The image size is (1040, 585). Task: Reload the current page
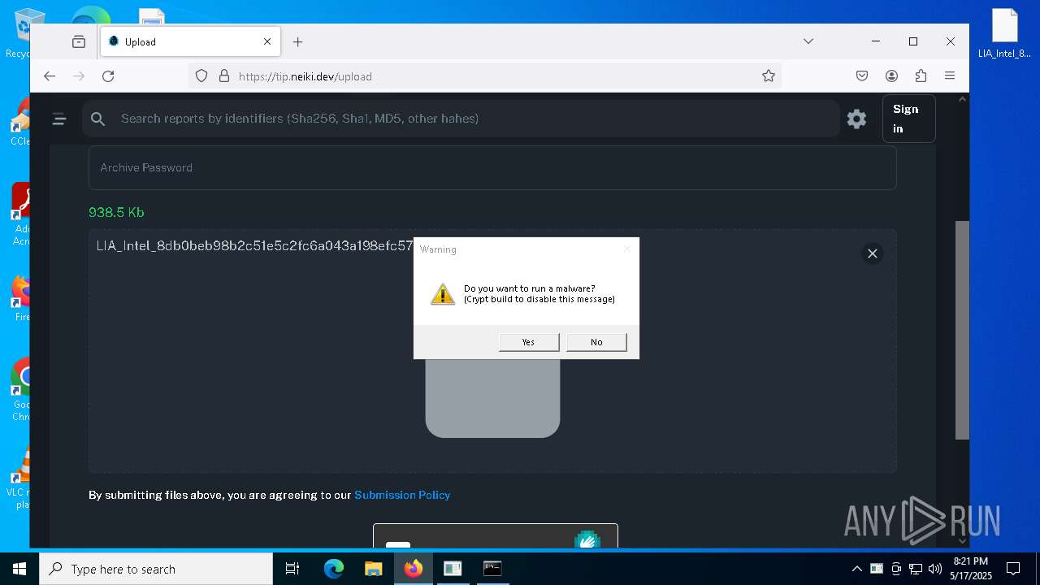tap(108, 76)
